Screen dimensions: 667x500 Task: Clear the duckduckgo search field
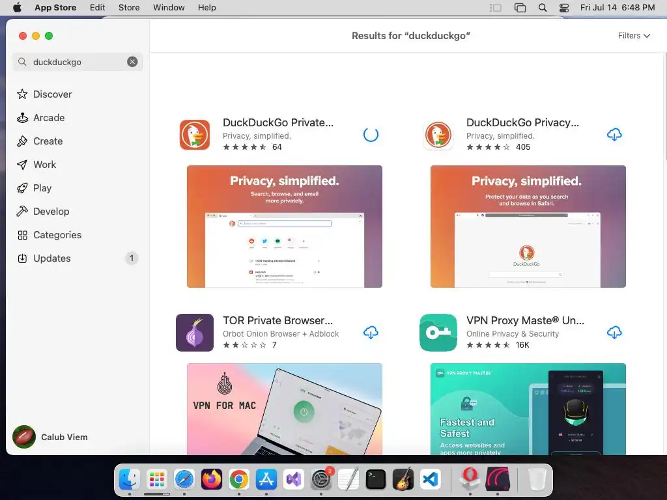coord(132,62)
